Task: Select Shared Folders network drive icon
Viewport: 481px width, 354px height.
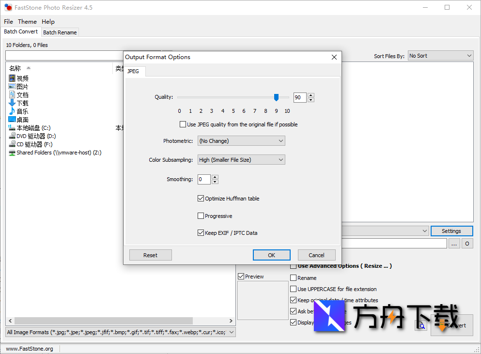Action: point(12,153)
